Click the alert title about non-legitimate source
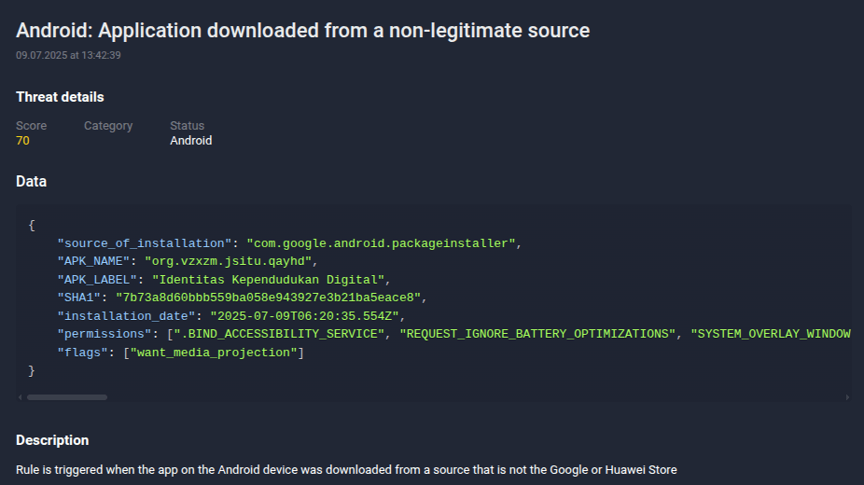 302,31
